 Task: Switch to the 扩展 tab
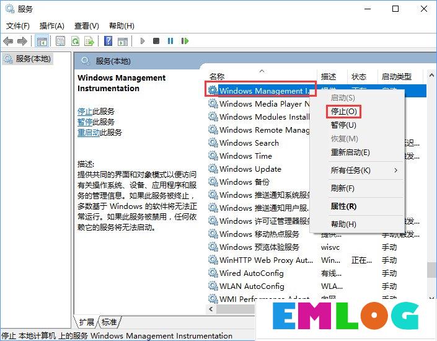coord(87,322)
